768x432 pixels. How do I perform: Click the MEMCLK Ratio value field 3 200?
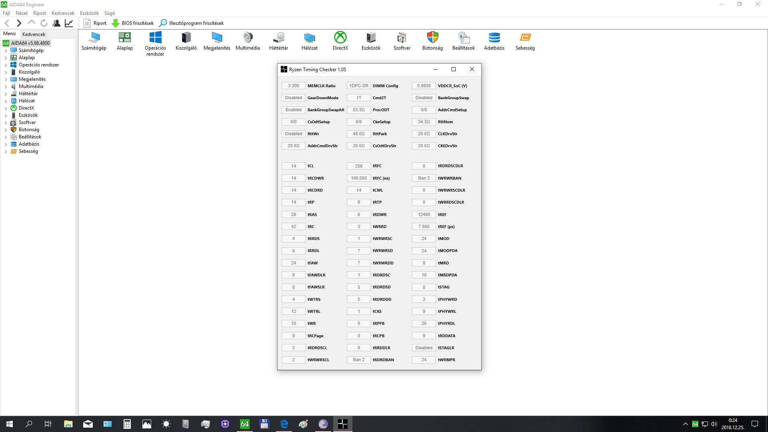click(x=293, y=86)
